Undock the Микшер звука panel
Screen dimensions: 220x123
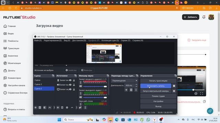(x=108, y=76)
